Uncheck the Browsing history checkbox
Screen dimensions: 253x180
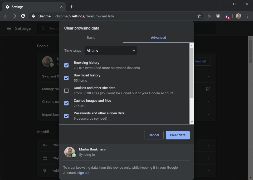[66, 65]
